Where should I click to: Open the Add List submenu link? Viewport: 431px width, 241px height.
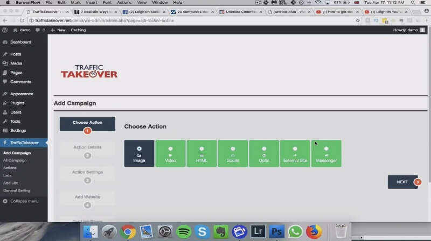click(x=10, y=183)
